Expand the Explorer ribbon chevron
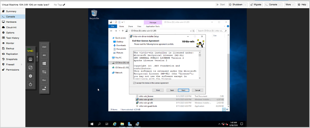Image resolution: width=310 pixels, height=128 pixels. (225, 26)
